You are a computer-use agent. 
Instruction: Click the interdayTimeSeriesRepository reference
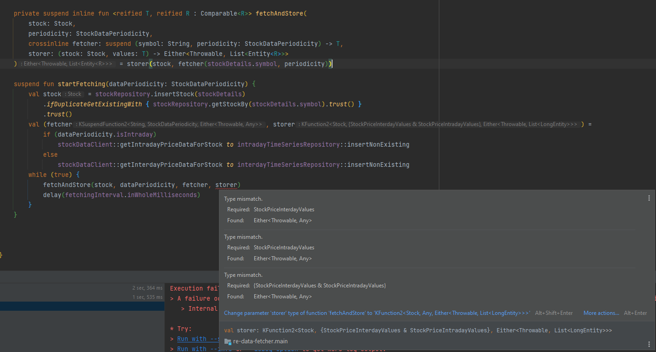pos(289,165)
